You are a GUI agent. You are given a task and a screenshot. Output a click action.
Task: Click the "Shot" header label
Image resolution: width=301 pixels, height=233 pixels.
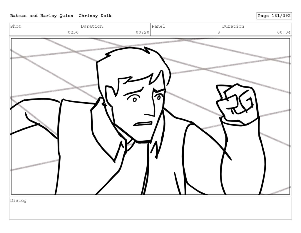pyautogui.click(x=16, y=26)
